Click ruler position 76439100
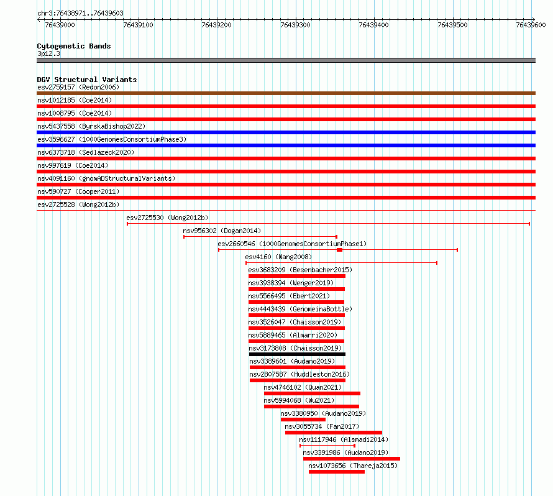Viewport: 553px width, 496px height. [x=138, y=25]
